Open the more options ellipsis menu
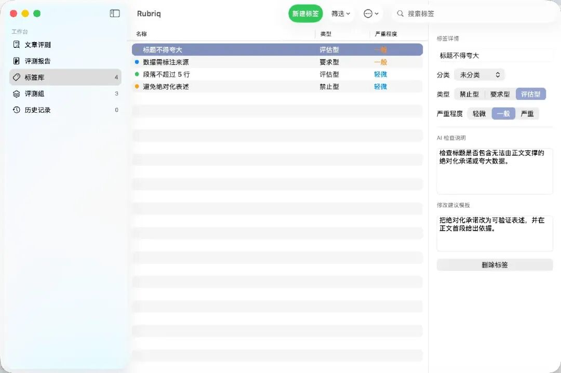Screen dimensions: 561x373 (371, 14)
